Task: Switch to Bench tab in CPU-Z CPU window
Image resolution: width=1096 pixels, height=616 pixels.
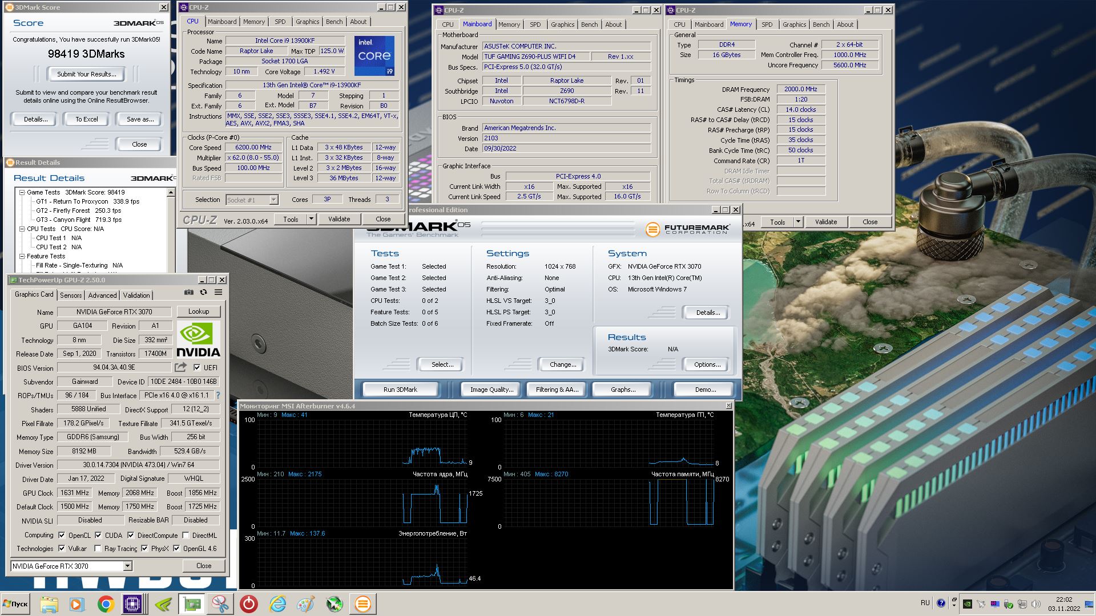Action: click(335, 22)
